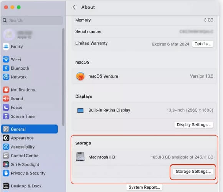This screenshot has width=223, height=192.
Task: Open warranty Details… button
Action: point(203,44)
